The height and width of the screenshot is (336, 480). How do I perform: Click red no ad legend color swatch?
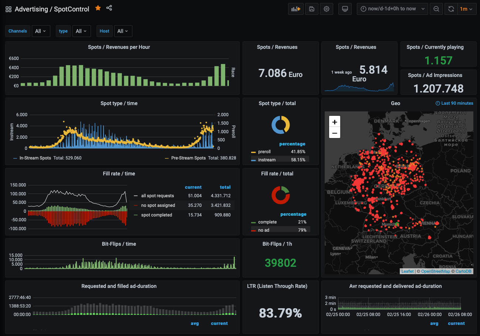click(253, 231)
